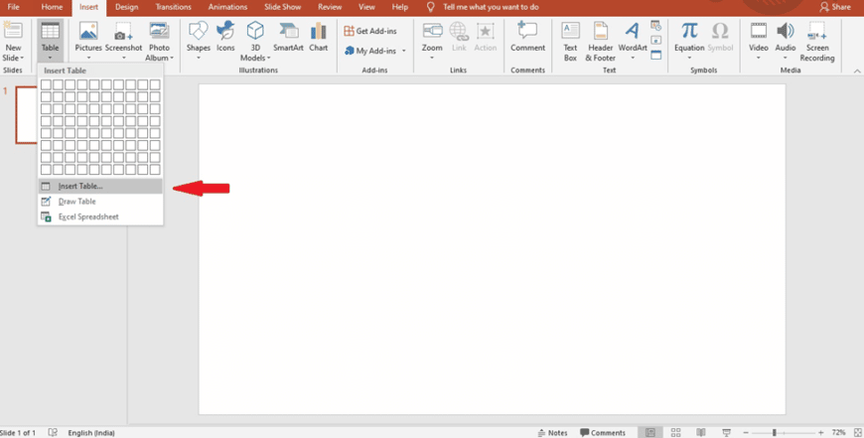The width and height of the screenshot is (864, 438).
Task: Click the Header & Footer icon
Action: click(x=600, y=38)
